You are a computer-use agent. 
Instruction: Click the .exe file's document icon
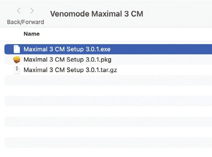click(16, 50)
